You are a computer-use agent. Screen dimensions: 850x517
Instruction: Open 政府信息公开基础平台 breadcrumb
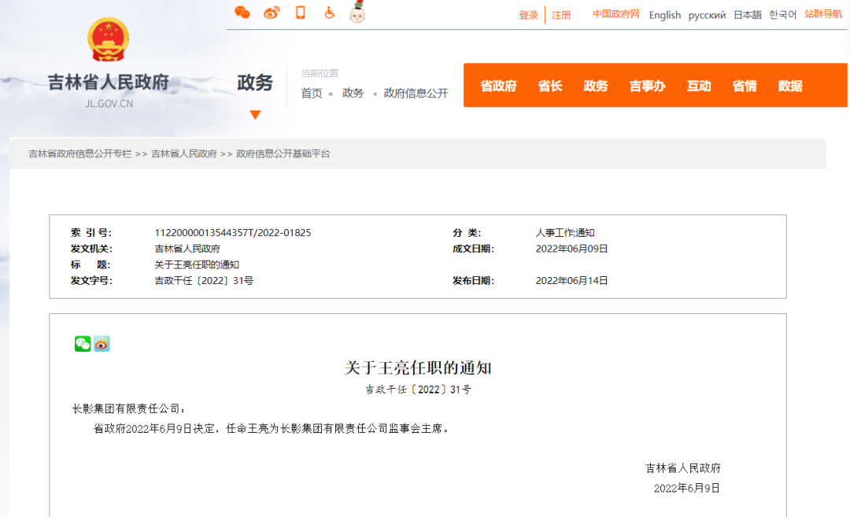283,154
